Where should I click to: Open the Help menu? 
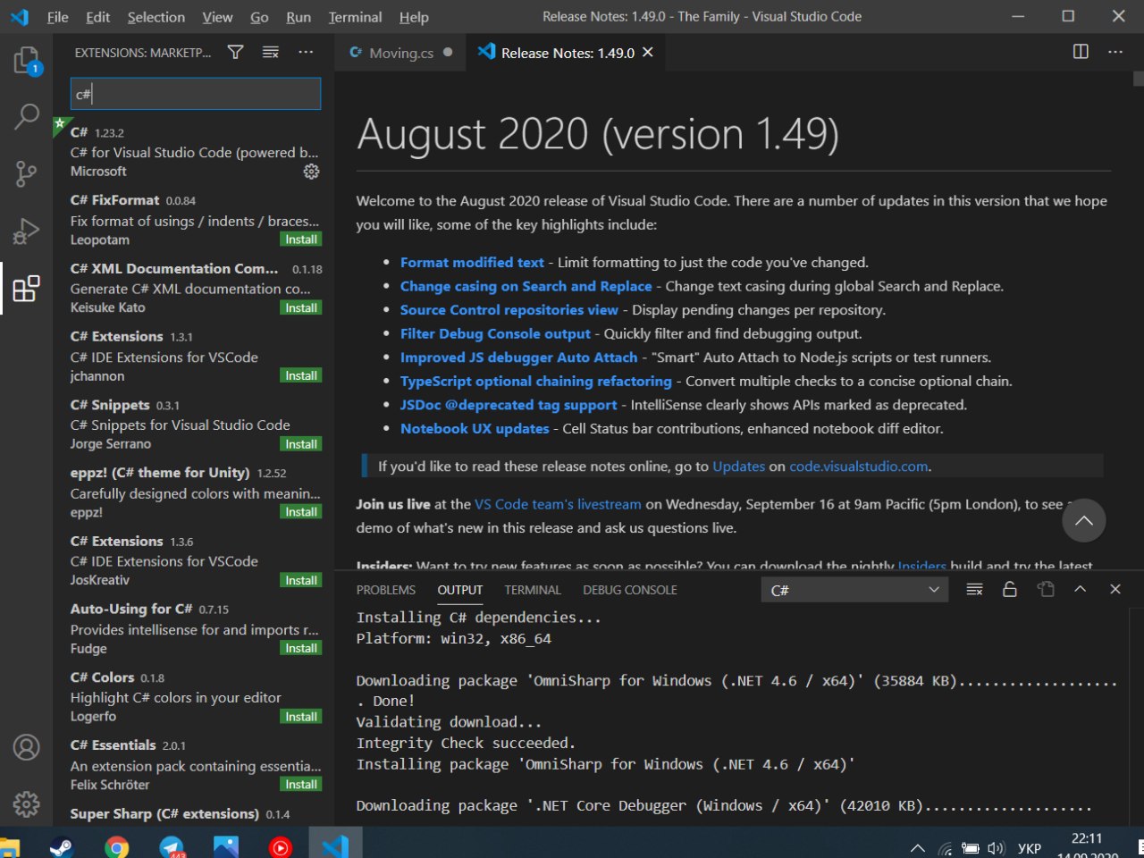point(414,17)
